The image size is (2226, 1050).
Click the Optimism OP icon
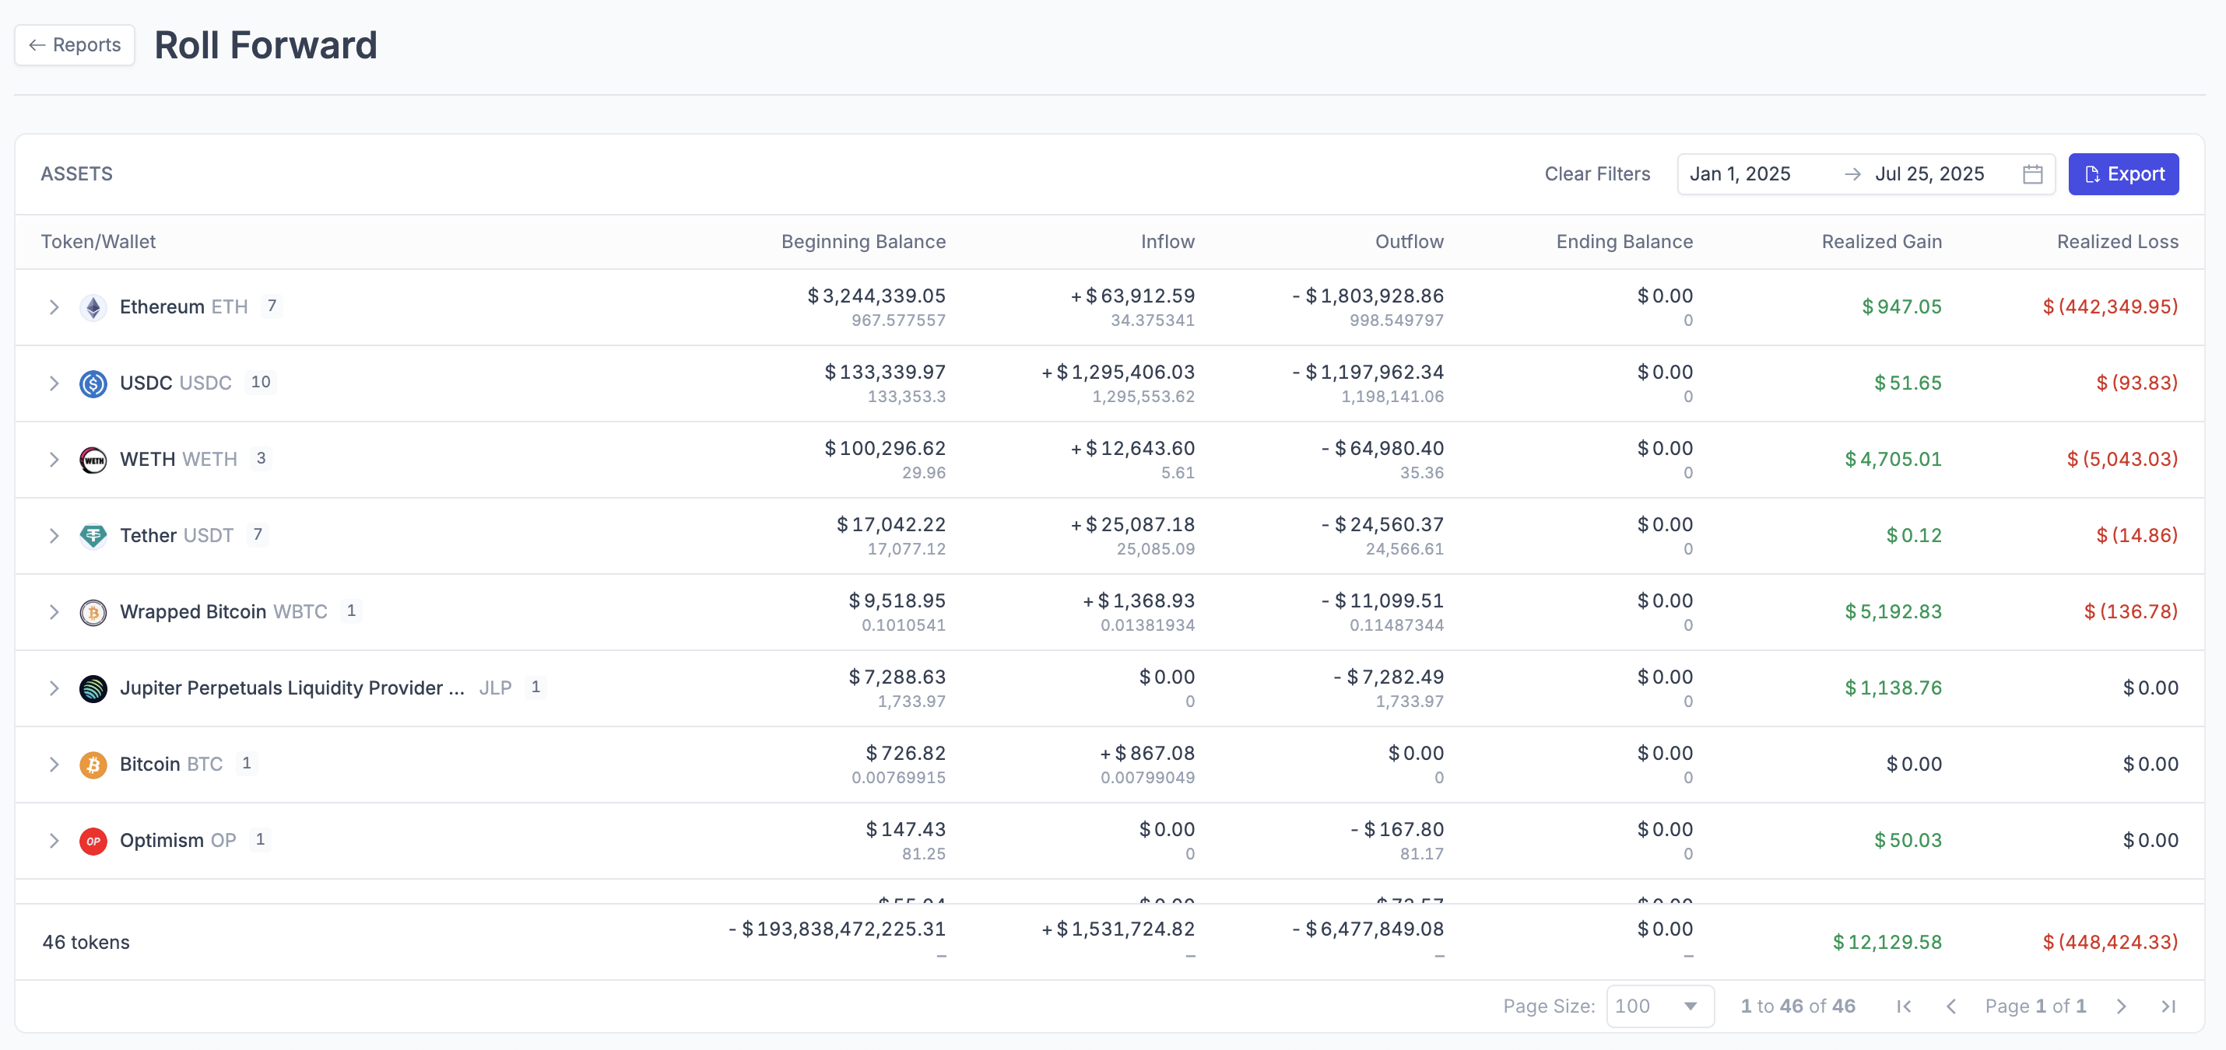click(93, 840)
